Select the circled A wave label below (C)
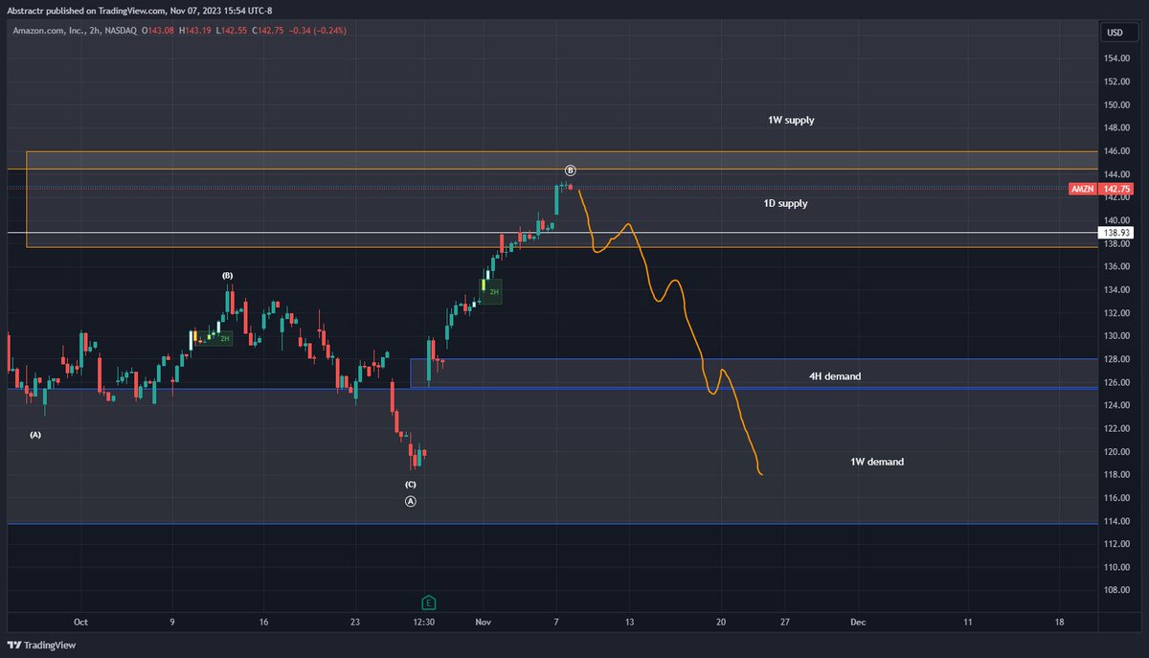1149x658 pixels. (x=411, y=501)
